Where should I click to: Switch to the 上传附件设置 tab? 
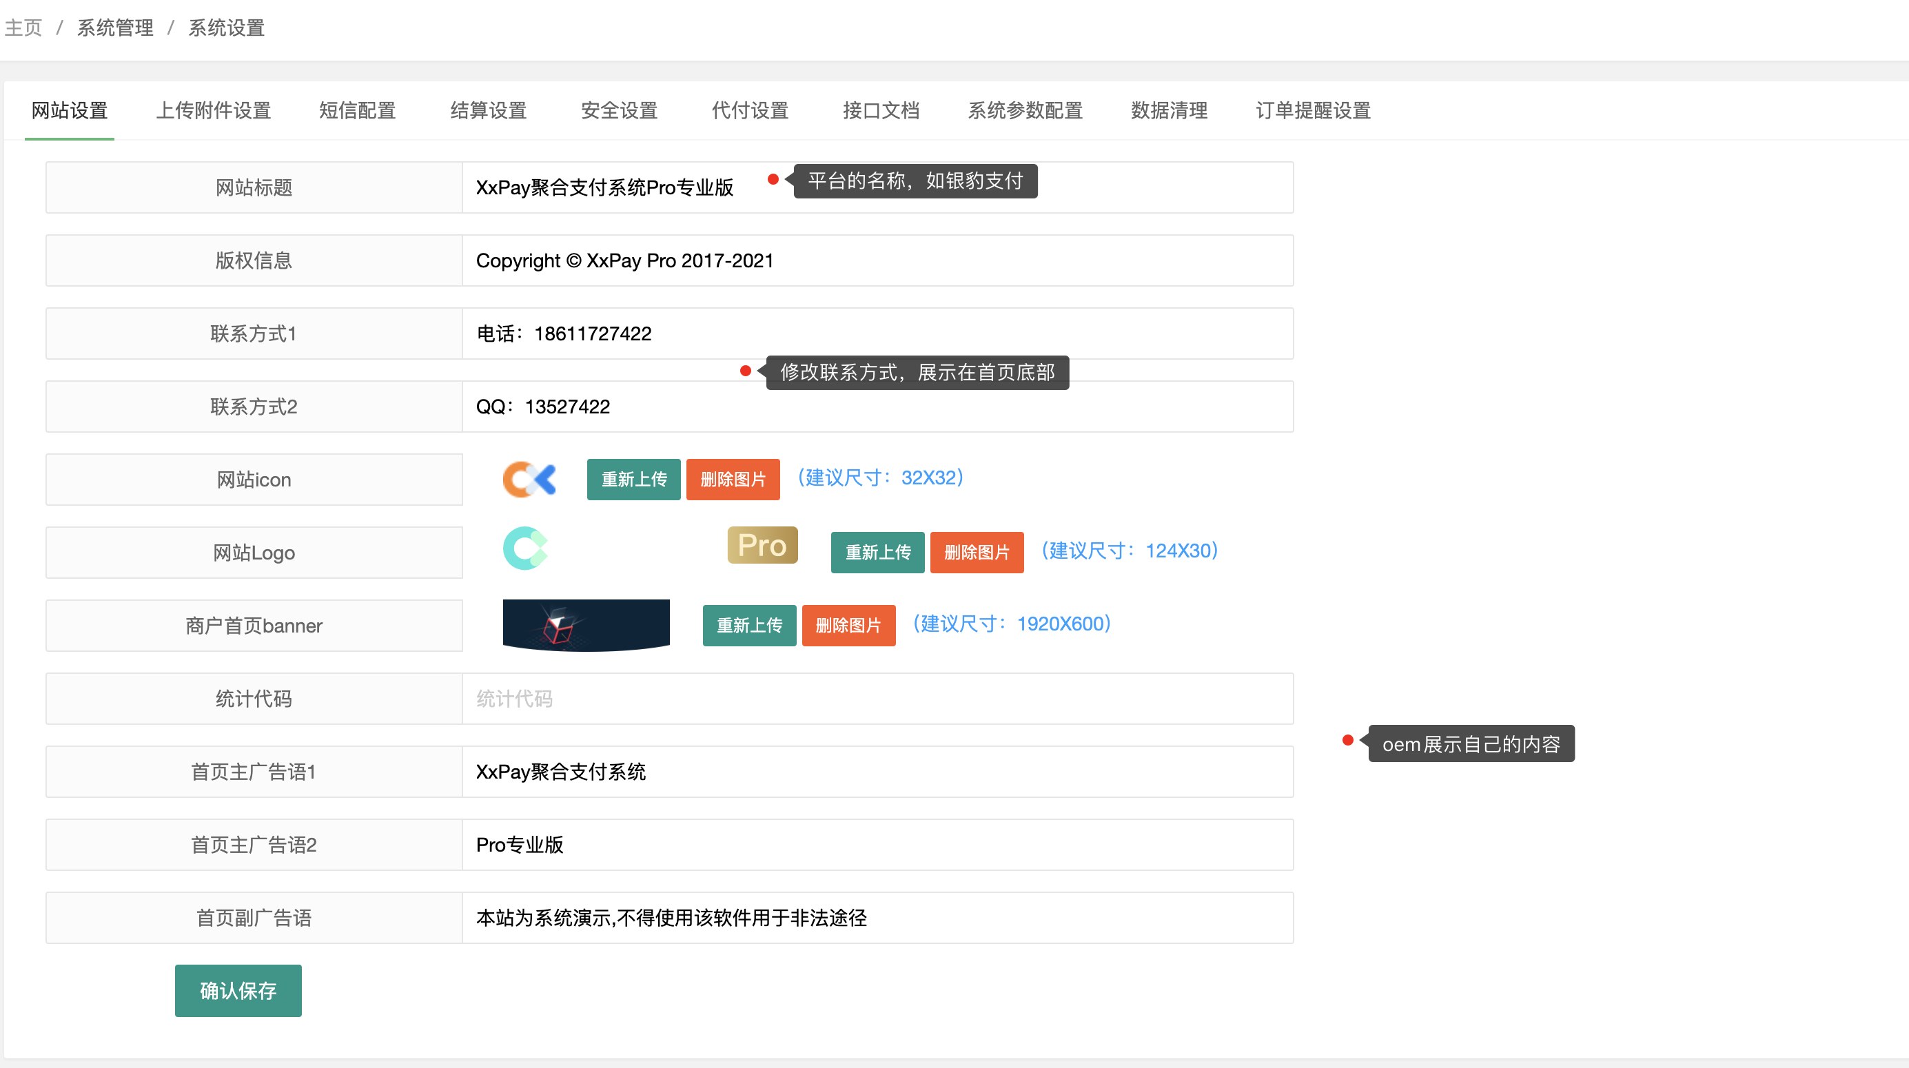click(214, 110)
